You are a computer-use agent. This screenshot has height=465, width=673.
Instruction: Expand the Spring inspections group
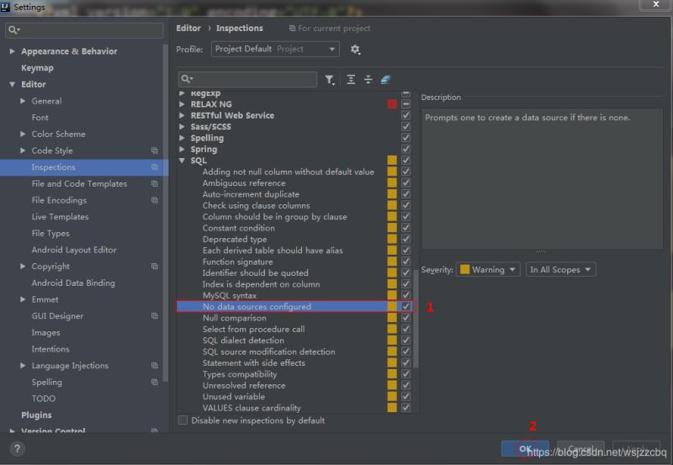click(182, 149)
